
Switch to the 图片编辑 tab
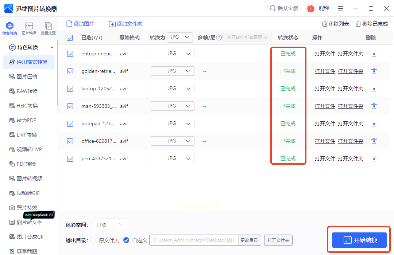pos(29,28)
